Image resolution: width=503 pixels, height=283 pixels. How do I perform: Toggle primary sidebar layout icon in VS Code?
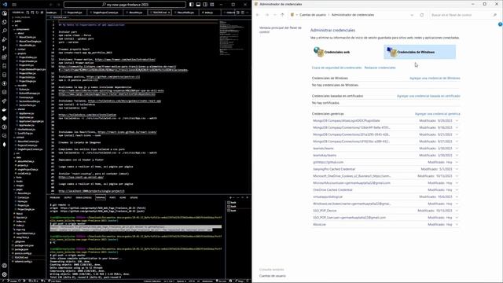(192, 5)
